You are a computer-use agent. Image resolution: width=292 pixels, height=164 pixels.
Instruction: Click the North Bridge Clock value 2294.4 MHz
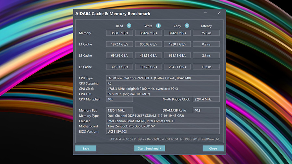point(206,99)
